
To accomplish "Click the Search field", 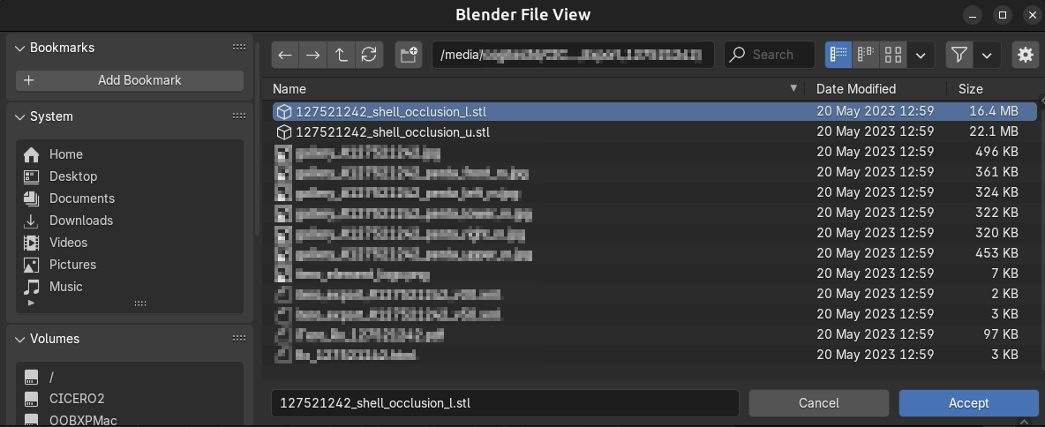I will pyautogui.click(x=769, y=55).
